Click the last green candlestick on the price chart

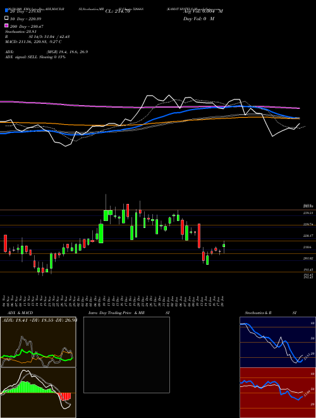(x=224, y=246)
